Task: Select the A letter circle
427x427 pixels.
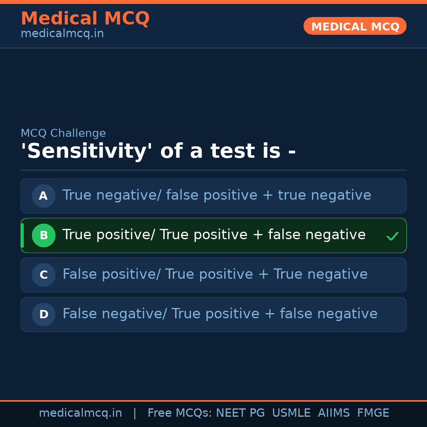Action: tap(43, 196)
